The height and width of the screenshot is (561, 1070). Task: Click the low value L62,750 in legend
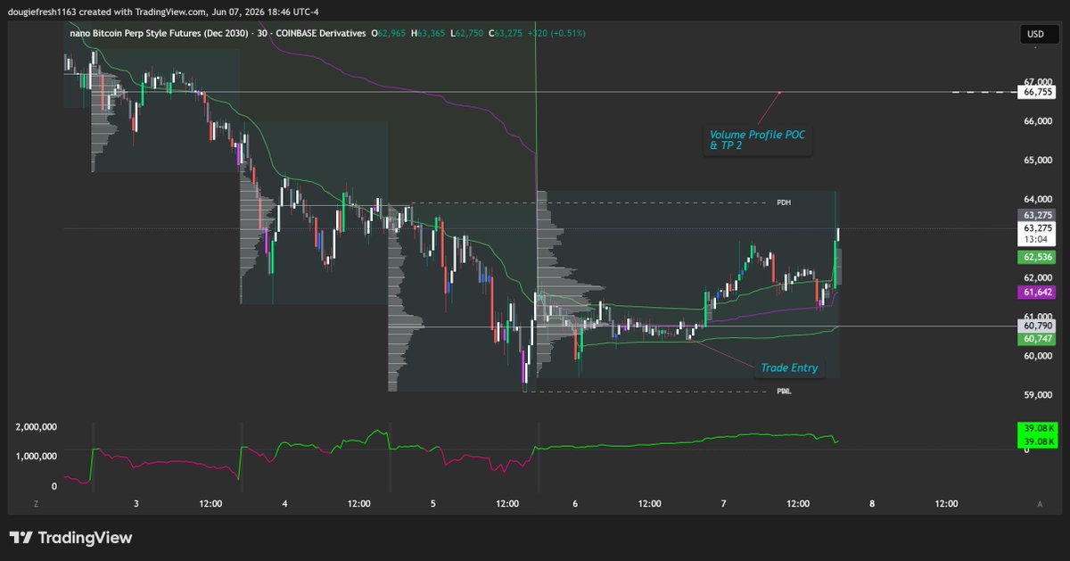(x=466, y=33)
